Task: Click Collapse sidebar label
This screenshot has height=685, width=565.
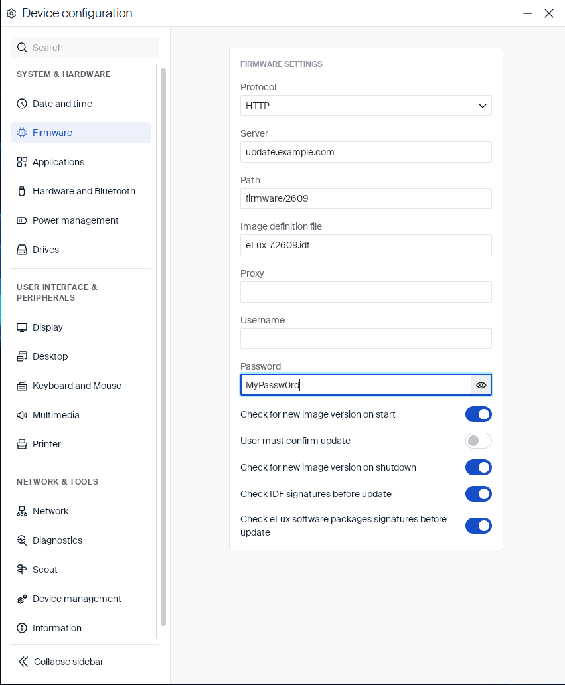Action: [68, 662]
